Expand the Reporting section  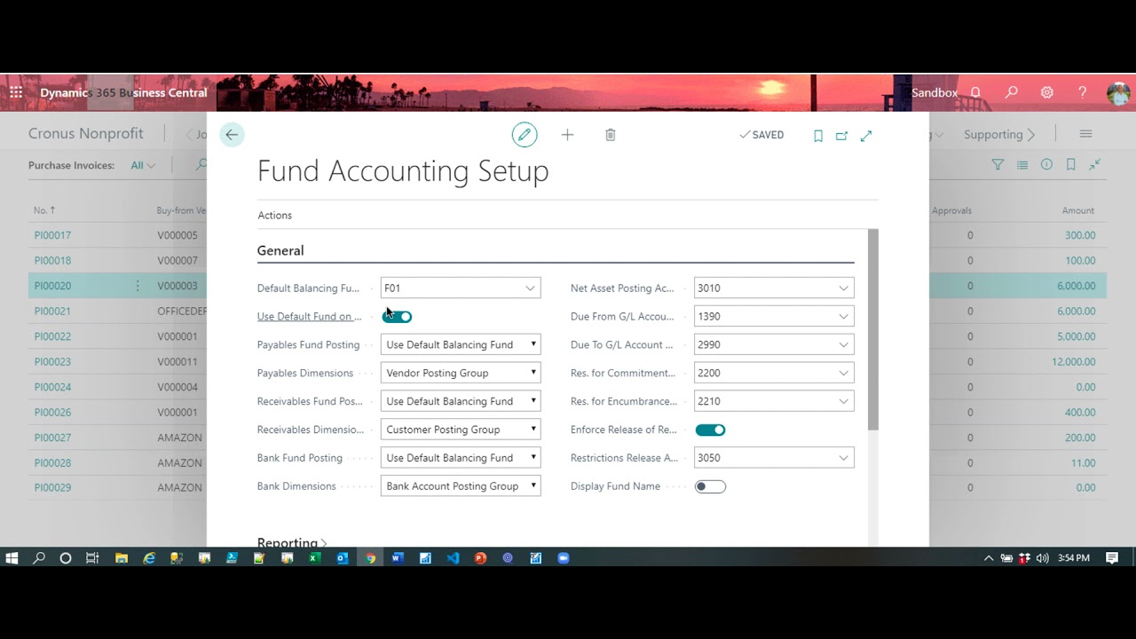click(292, 542)
